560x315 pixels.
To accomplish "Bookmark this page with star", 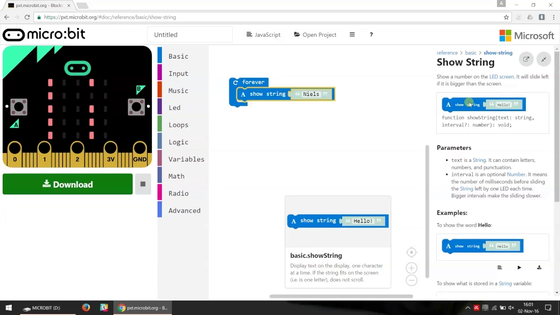I will 506,17.
